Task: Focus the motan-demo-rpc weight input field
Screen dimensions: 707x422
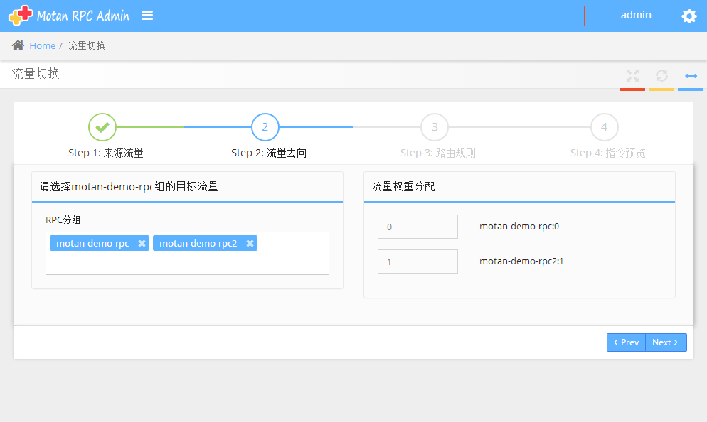Action: (418, 227)
